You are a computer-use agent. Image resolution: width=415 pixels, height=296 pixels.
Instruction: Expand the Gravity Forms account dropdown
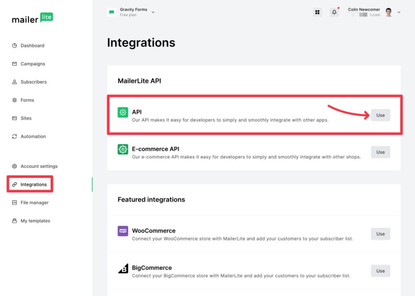pos(153,12)
